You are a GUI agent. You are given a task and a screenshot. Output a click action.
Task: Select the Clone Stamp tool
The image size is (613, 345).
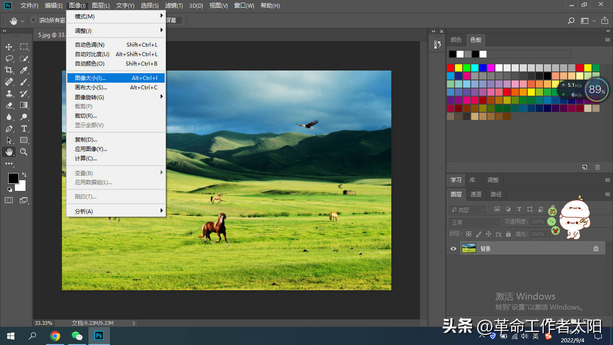[x=9, y=93]
